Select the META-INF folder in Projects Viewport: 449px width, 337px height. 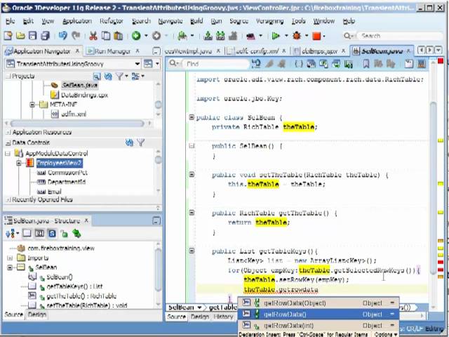pos(63,105)
